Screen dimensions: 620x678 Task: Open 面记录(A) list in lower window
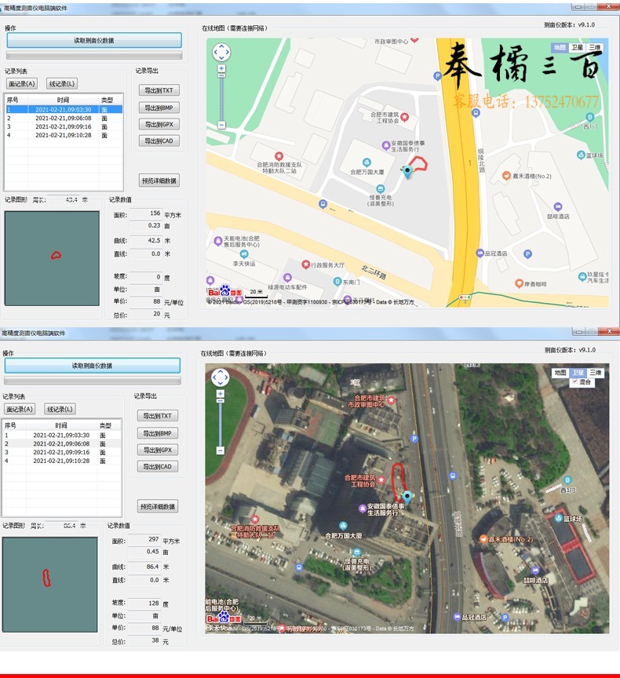tap(20, 409)
